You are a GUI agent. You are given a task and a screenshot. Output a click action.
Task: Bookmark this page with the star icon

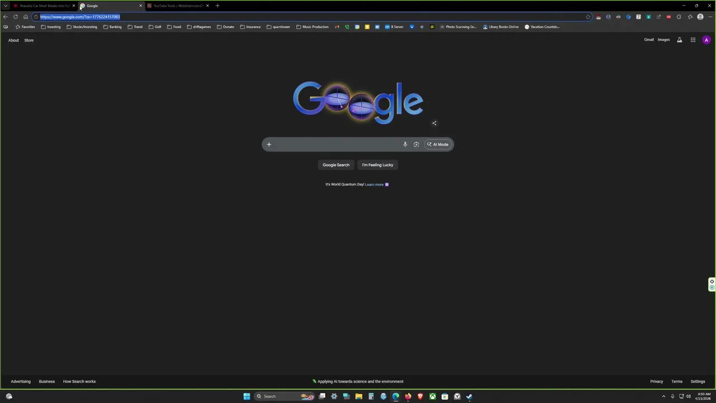[588, 17]
